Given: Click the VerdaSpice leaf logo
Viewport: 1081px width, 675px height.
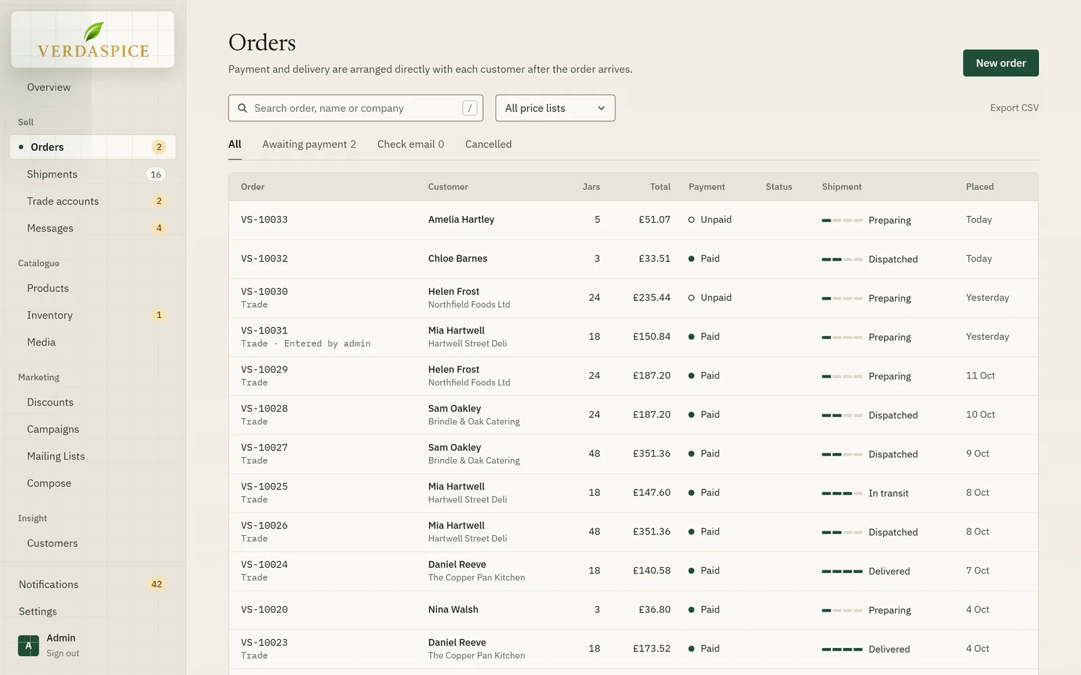Looking at the screenshot, I should [x=93, y=39].
